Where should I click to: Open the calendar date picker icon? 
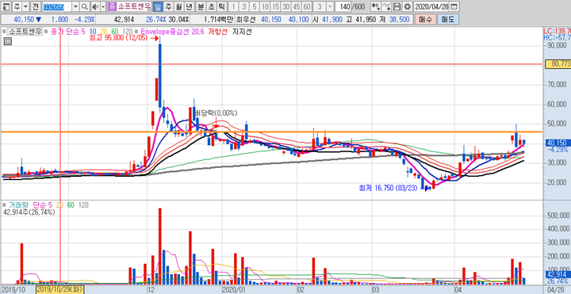click(454, 6)
